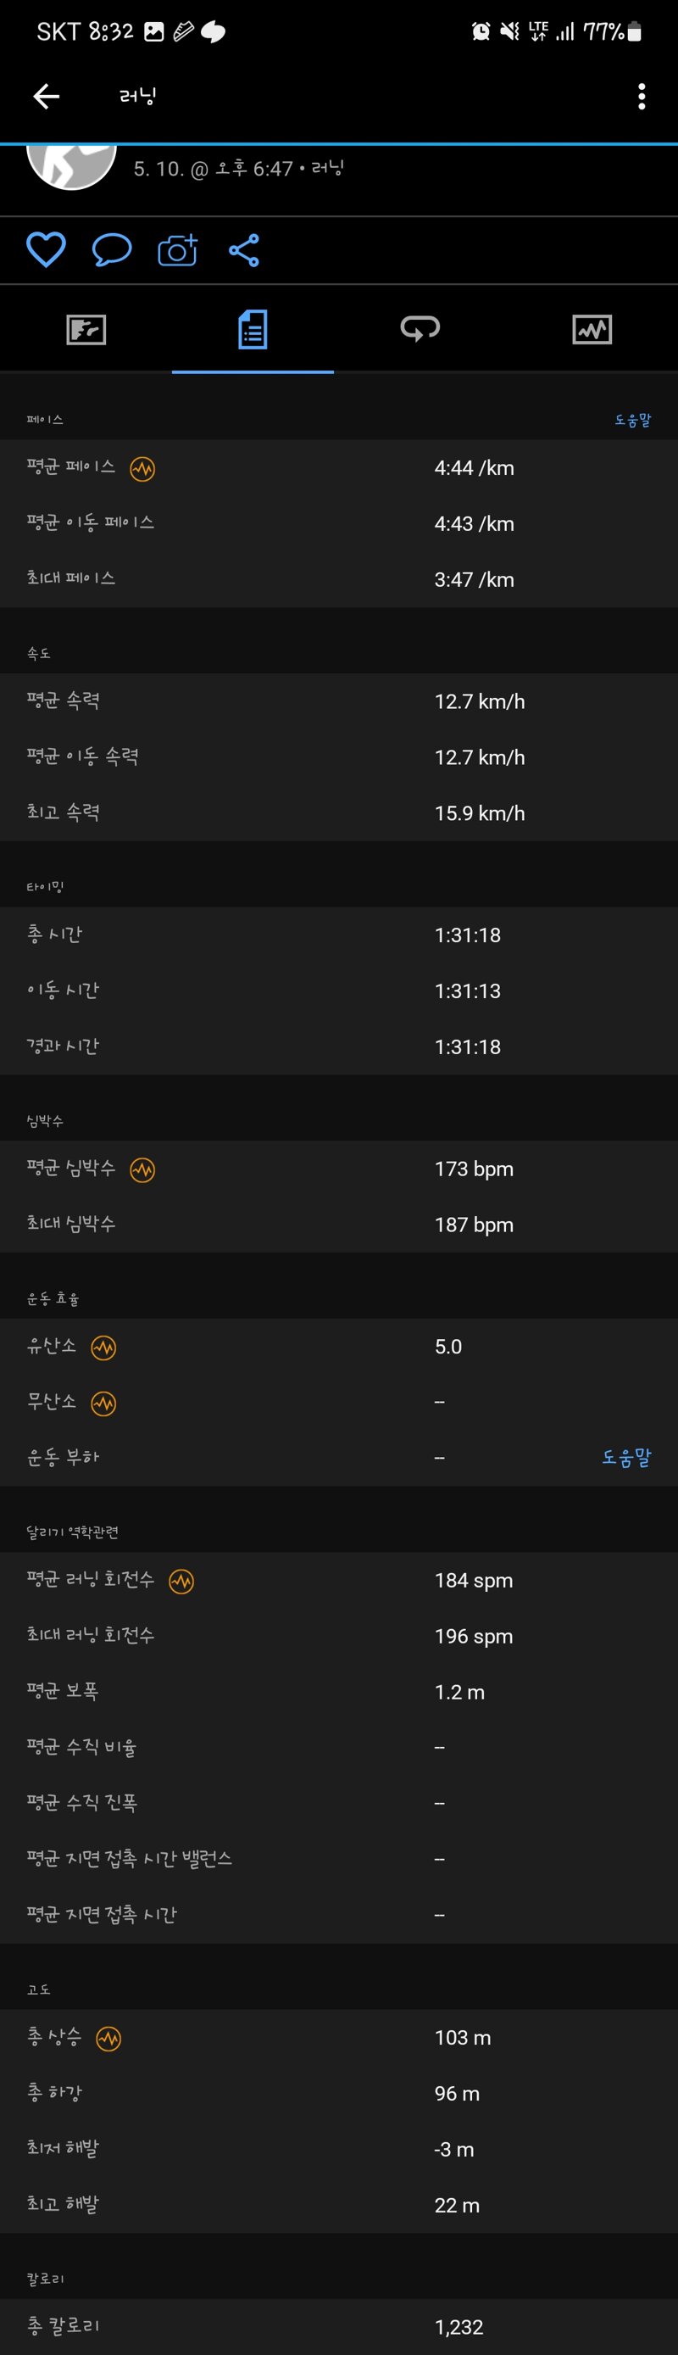
Task: Tap the chart icon beside 무산소
Action: (x=103, y=1404)
